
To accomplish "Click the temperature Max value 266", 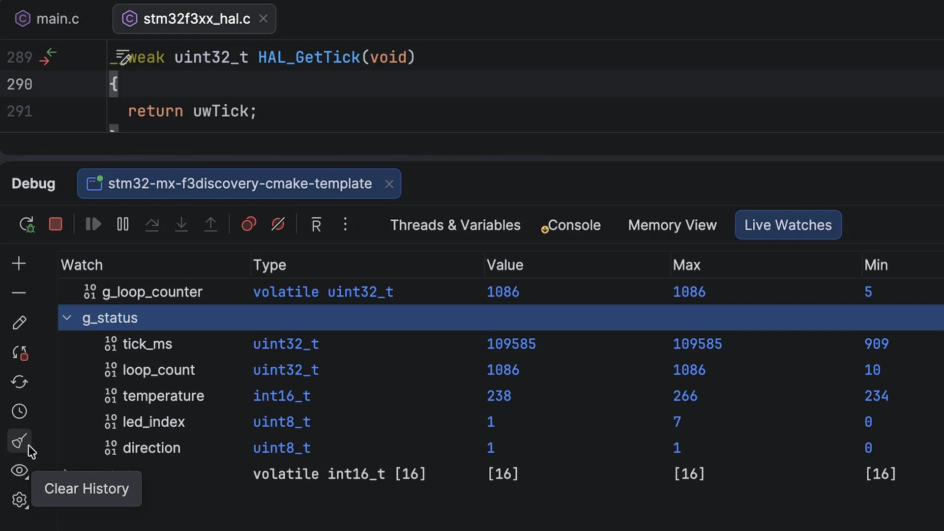I will coord(685,396).
